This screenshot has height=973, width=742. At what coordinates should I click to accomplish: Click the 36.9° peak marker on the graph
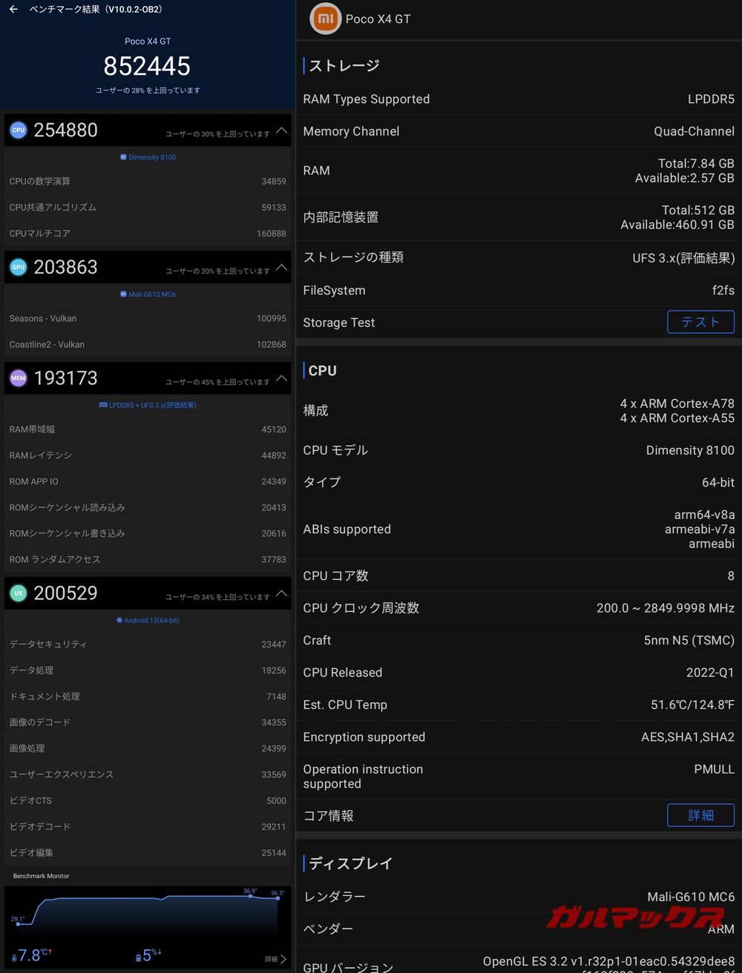tap(250, 895)
